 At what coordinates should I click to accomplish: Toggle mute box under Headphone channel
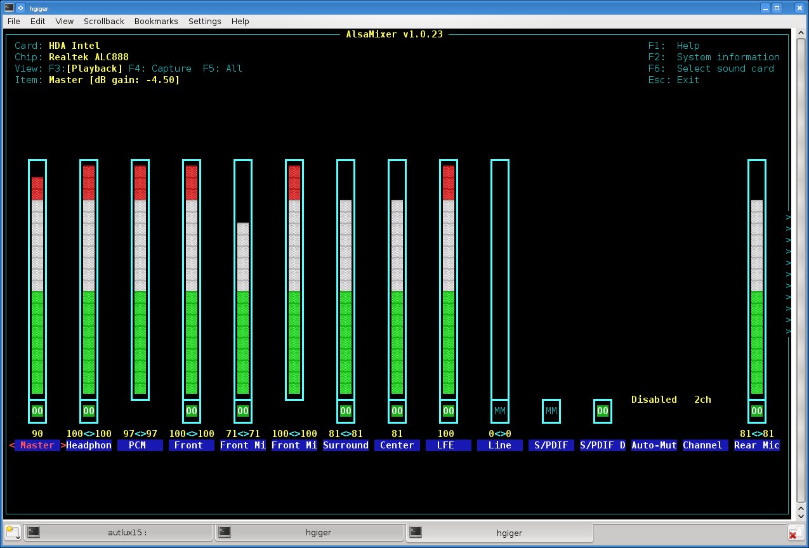point(89,411)
